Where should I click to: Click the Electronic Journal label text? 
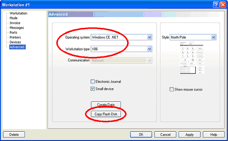coord(108,81)
